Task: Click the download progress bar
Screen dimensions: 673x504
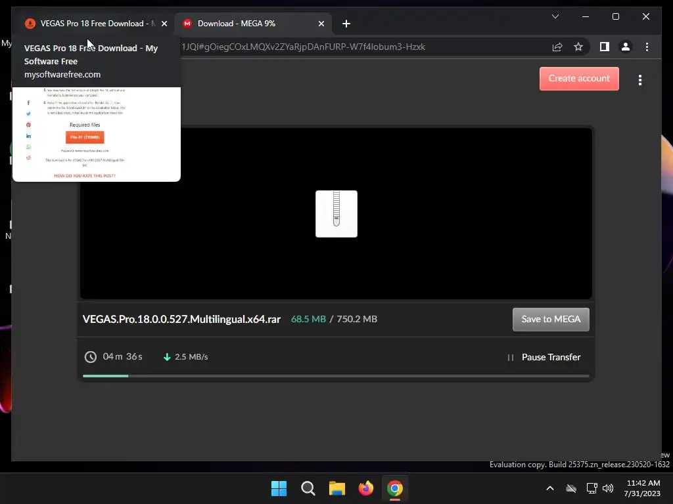Action: point(336,376)
